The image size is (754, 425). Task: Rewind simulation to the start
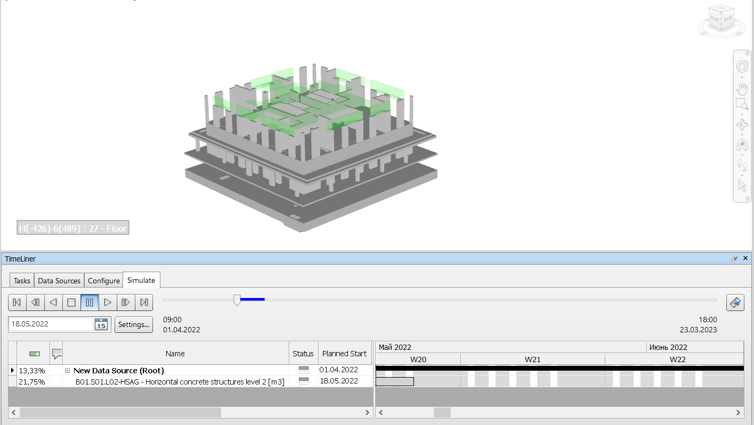(x=17, y=303)
